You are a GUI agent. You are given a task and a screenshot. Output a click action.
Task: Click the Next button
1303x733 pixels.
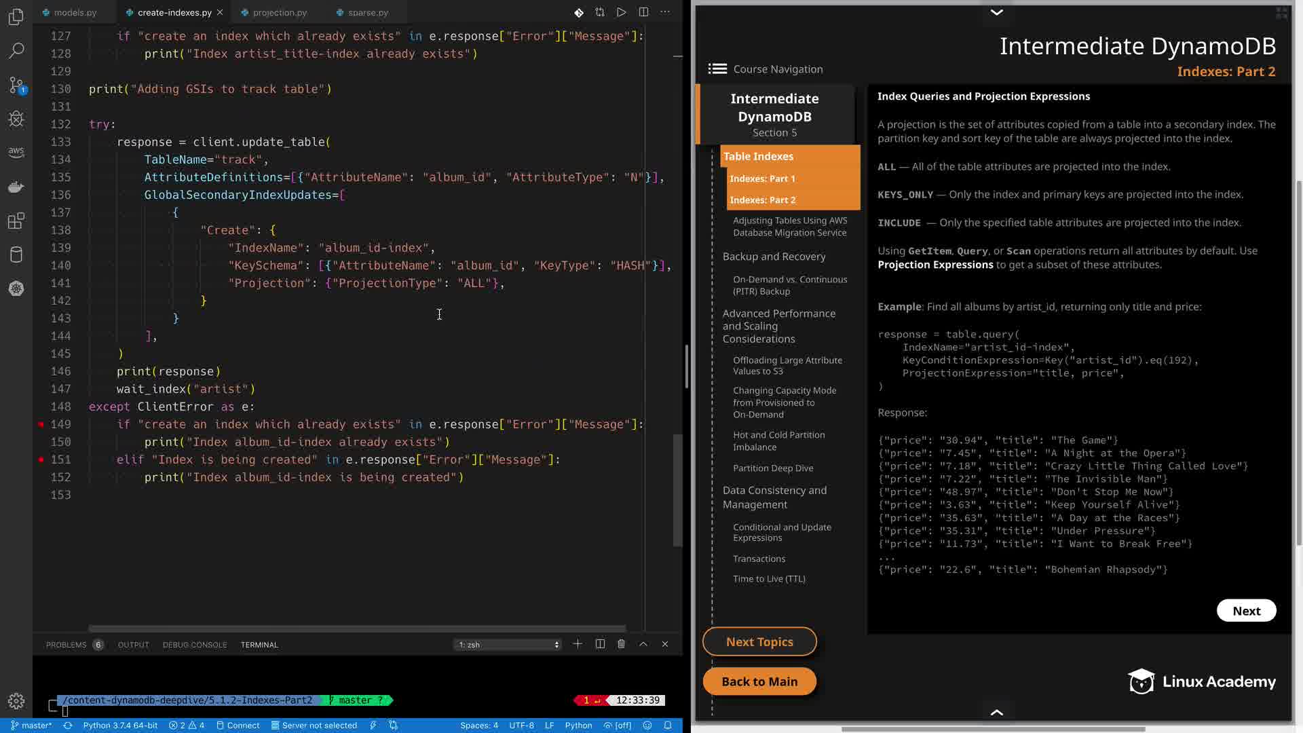point(1246,611)
